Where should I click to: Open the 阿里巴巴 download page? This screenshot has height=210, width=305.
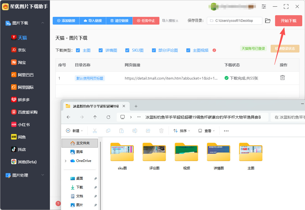pos(22,75)
